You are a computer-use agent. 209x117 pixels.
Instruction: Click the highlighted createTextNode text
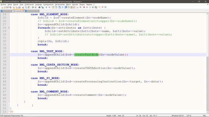[x=86, y=55]
